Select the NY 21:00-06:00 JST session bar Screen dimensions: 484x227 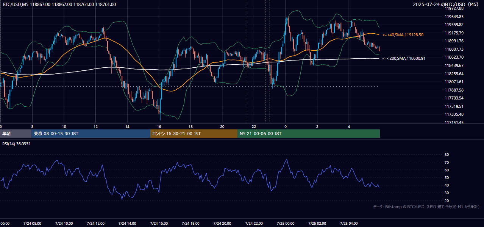(x=309, y=134)
